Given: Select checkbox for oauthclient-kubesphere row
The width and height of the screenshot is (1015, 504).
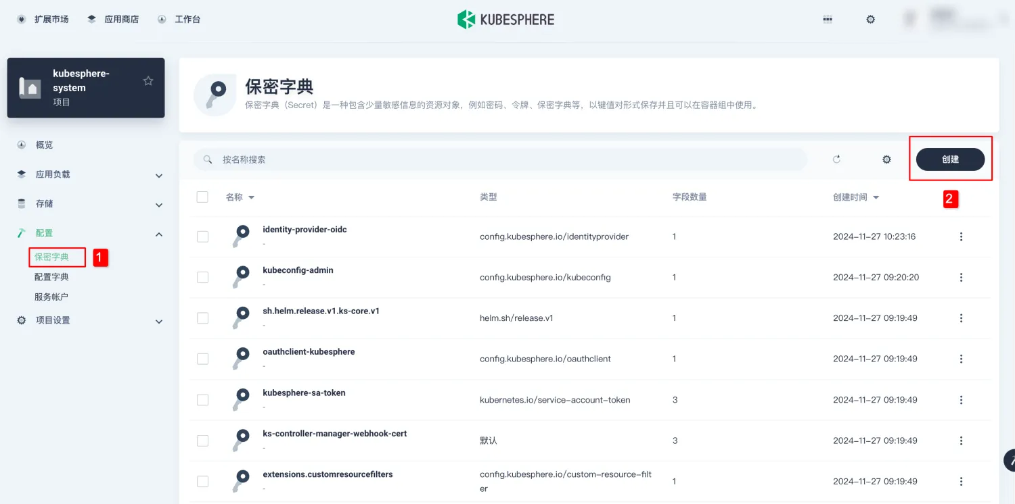Looking at the screenshot, I should tap(202, 359).
